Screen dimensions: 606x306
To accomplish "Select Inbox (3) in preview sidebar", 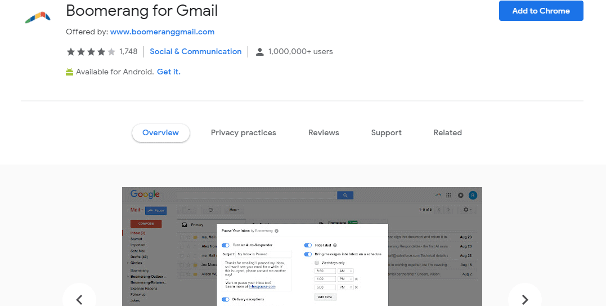I will (x=138, y=233).
